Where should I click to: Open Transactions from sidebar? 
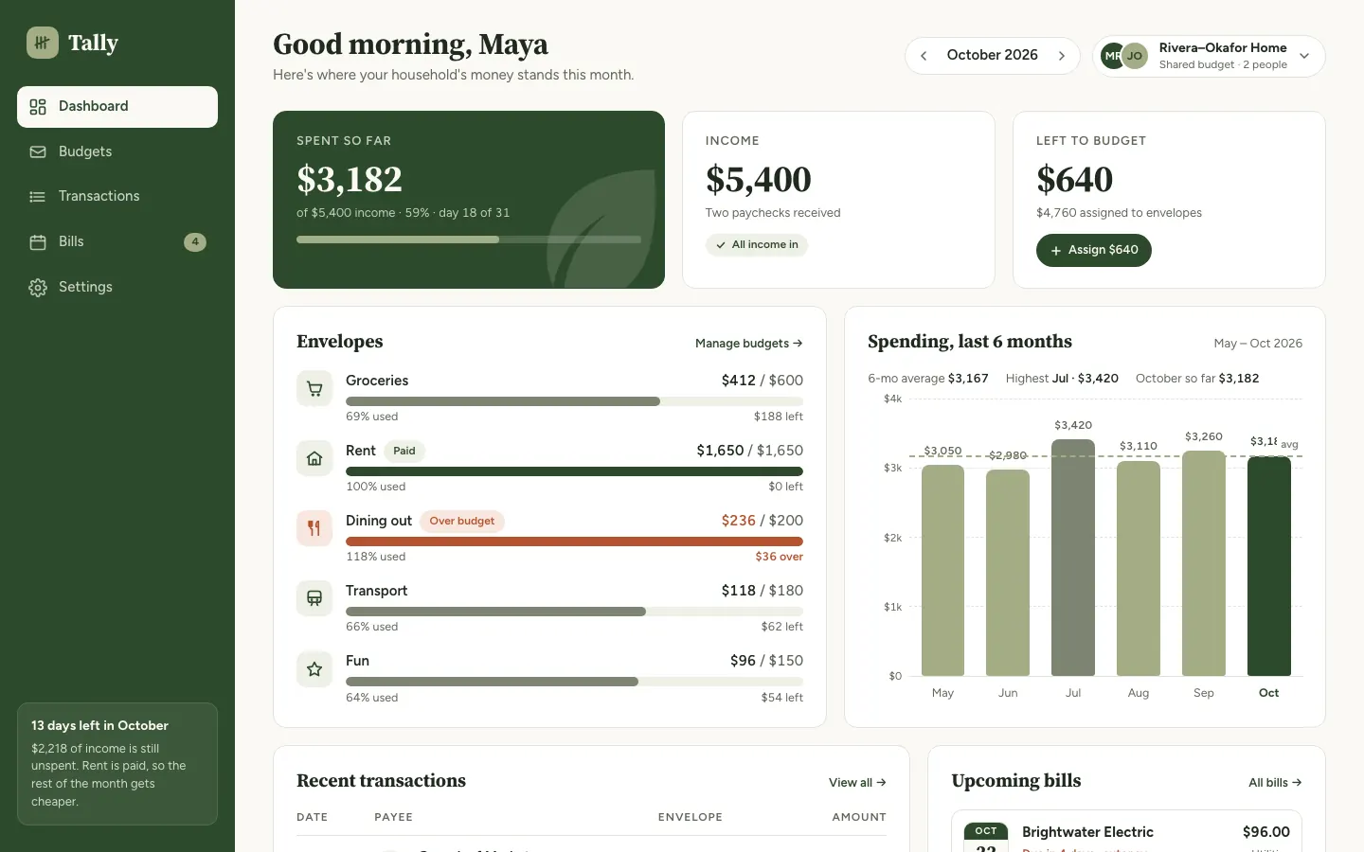point(117,197)
